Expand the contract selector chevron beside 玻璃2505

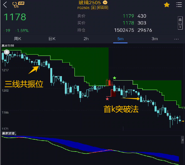click(105, 2)
